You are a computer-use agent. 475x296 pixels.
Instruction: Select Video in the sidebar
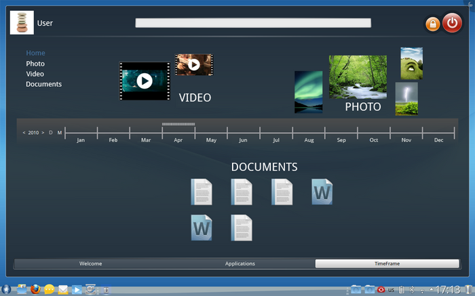click(x=35, y=74)
